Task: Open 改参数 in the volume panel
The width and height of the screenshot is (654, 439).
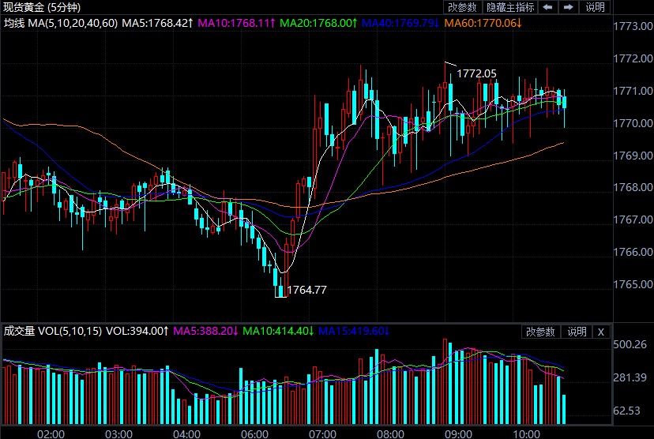Action: (541, 332)
